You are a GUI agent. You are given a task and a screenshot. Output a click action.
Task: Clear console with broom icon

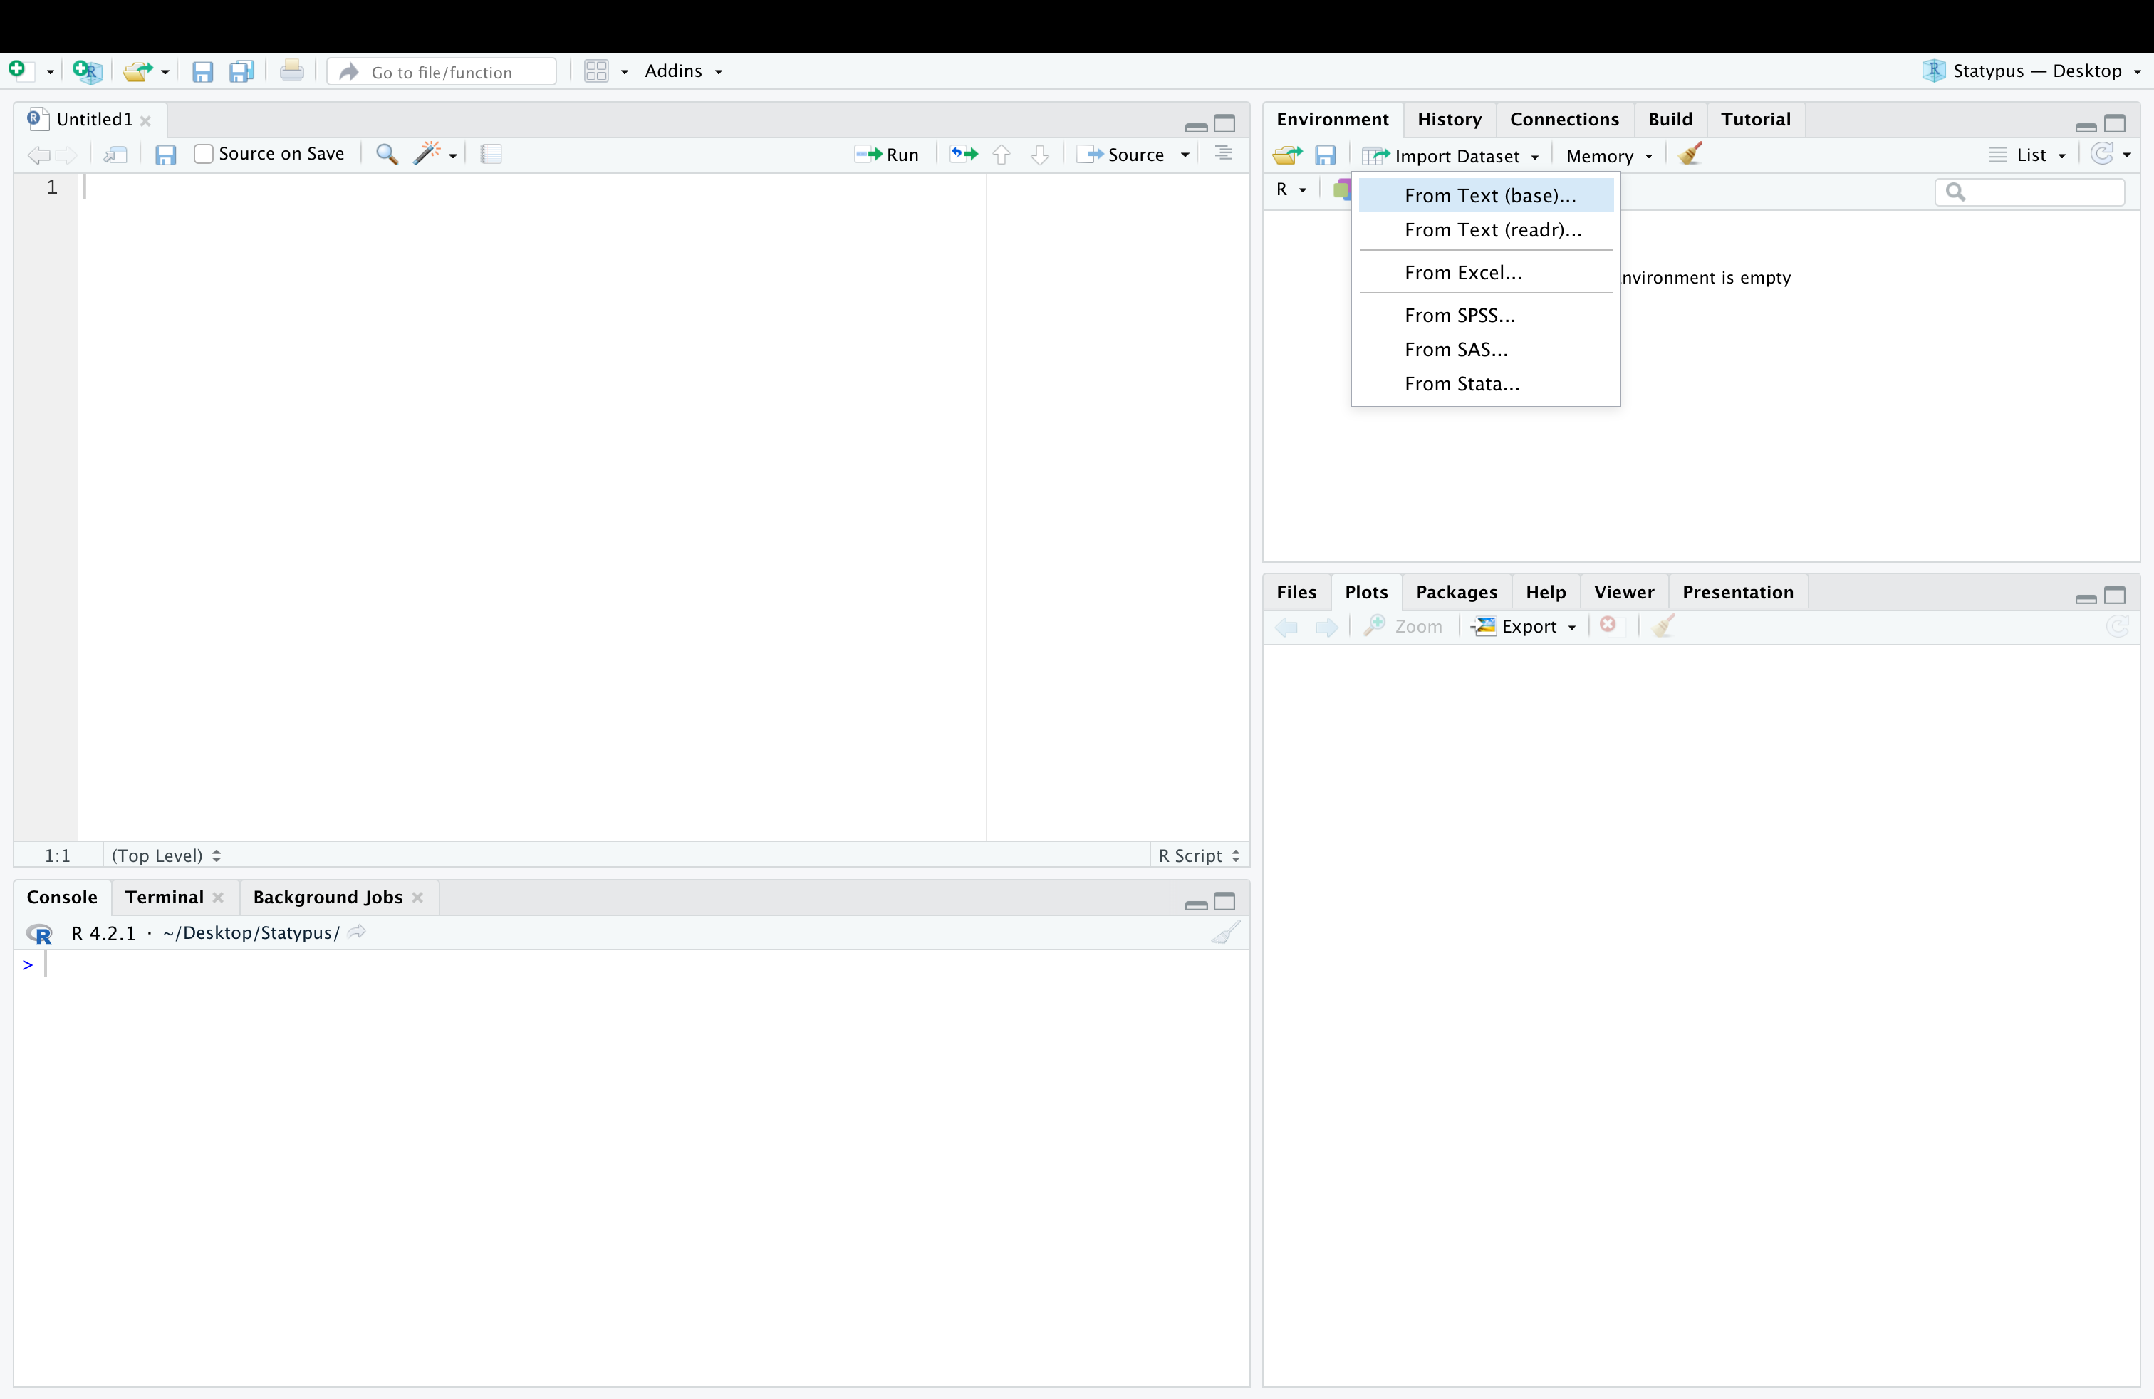tap(1225, 932)
